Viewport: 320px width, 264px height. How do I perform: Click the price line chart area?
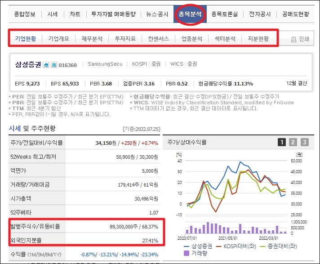pyautogui.click(x=236, y=188)
